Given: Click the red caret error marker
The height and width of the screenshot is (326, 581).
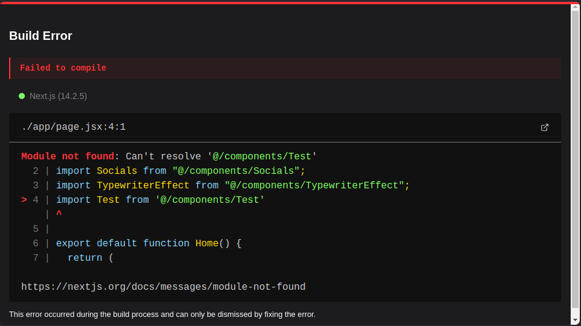Looking at the screenshot, I should [59, 214].
